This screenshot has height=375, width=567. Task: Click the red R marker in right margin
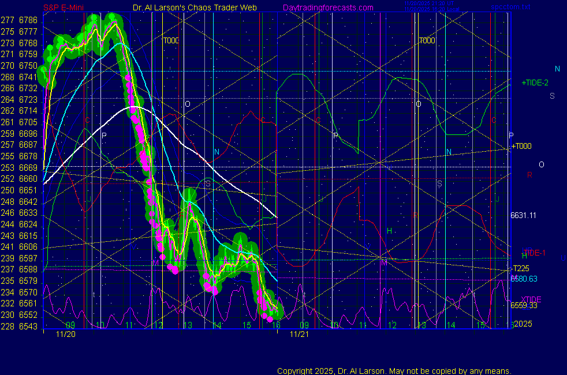(x=529, y=175)
